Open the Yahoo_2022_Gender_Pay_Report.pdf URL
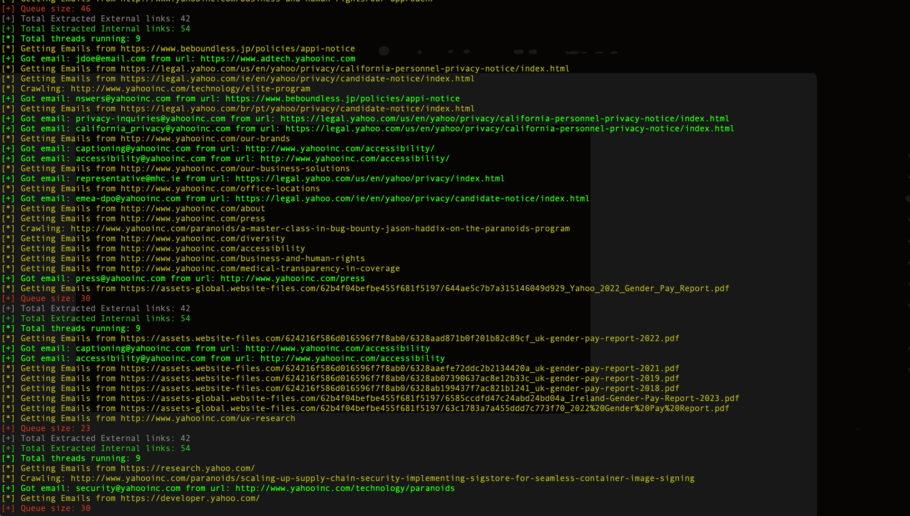 [425, 289]
